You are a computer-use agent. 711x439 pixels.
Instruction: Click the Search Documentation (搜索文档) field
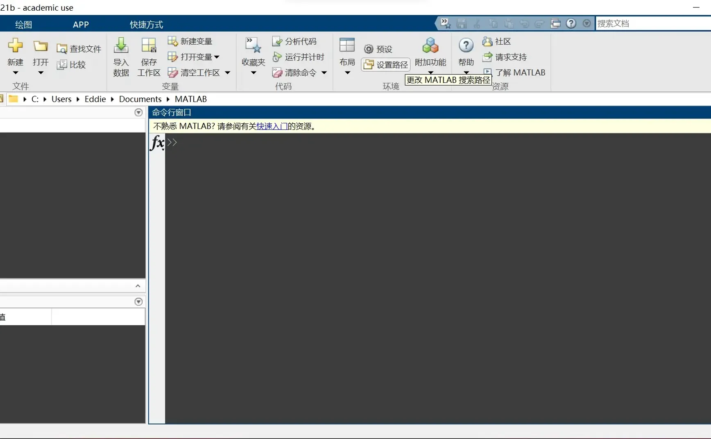[653, 23]
